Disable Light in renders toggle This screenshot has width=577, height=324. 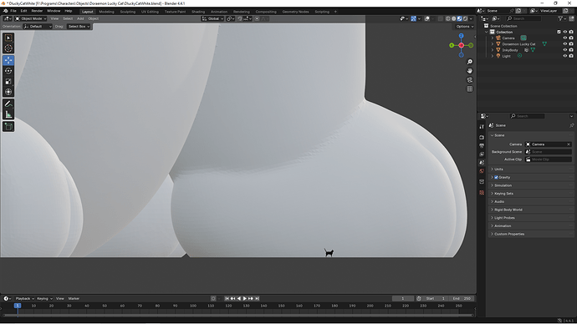coord(571,56)
